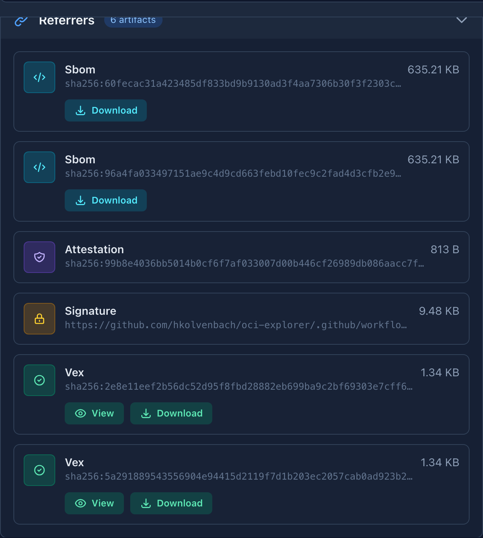Image resolution: width=483 pixels, height=538 pixels.
Task: Click the Referrers section heading
Action: point(67,21)
